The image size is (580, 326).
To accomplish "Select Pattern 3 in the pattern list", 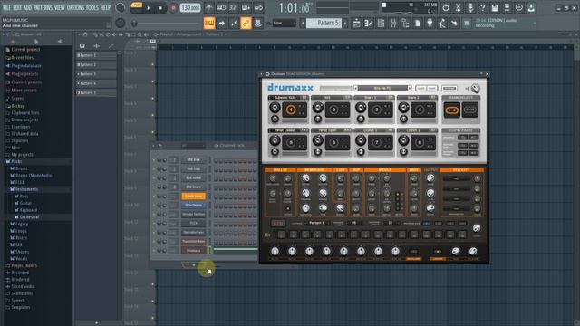I will (96, 74).
